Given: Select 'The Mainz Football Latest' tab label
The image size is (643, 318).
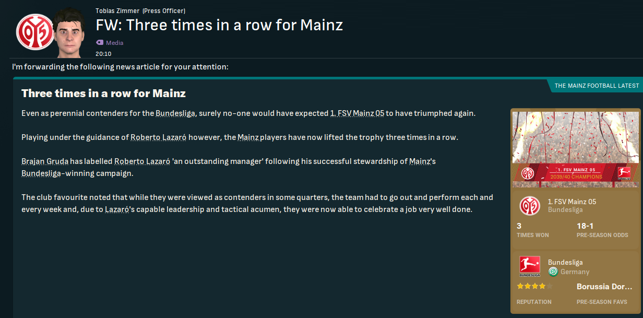Looking at the screenshot, I should (597, 86).
